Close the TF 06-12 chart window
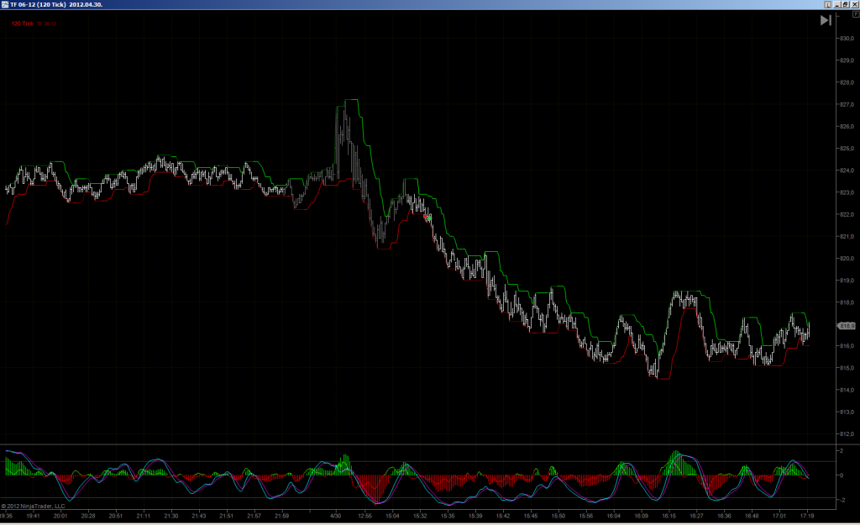The width and height of the screenshot is (860, 525). pos(854,4)
